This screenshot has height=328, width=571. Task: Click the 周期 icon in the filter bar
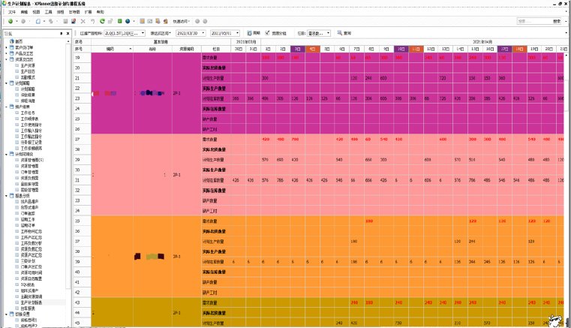[249, 33]
